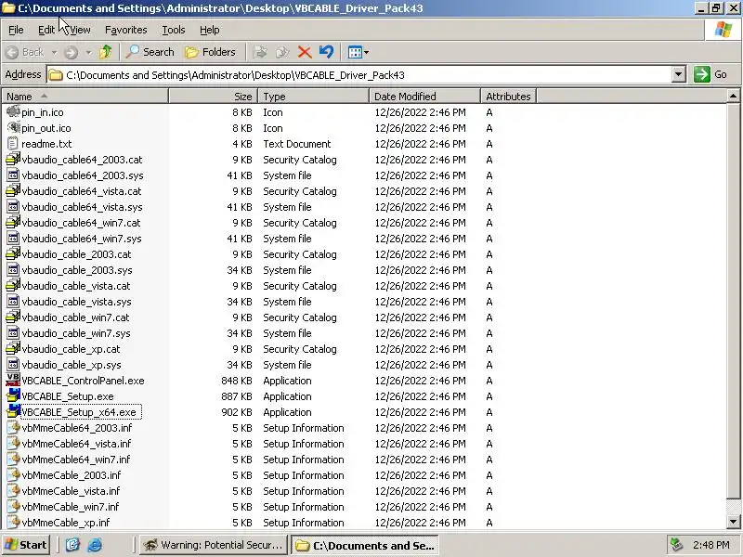Select VBCABLE_Setup_x64.exe installer icon
743x557 pixels.
point(13,411)
